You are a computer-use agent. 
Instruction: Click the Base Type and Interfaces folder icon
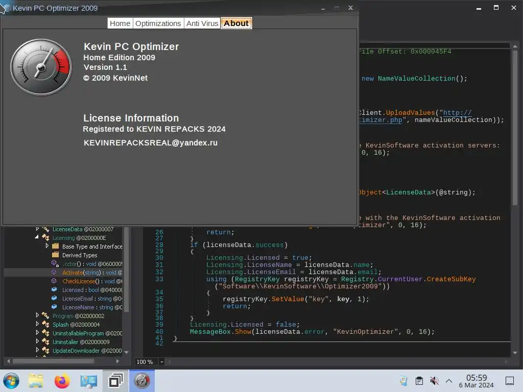pos(55,247)
